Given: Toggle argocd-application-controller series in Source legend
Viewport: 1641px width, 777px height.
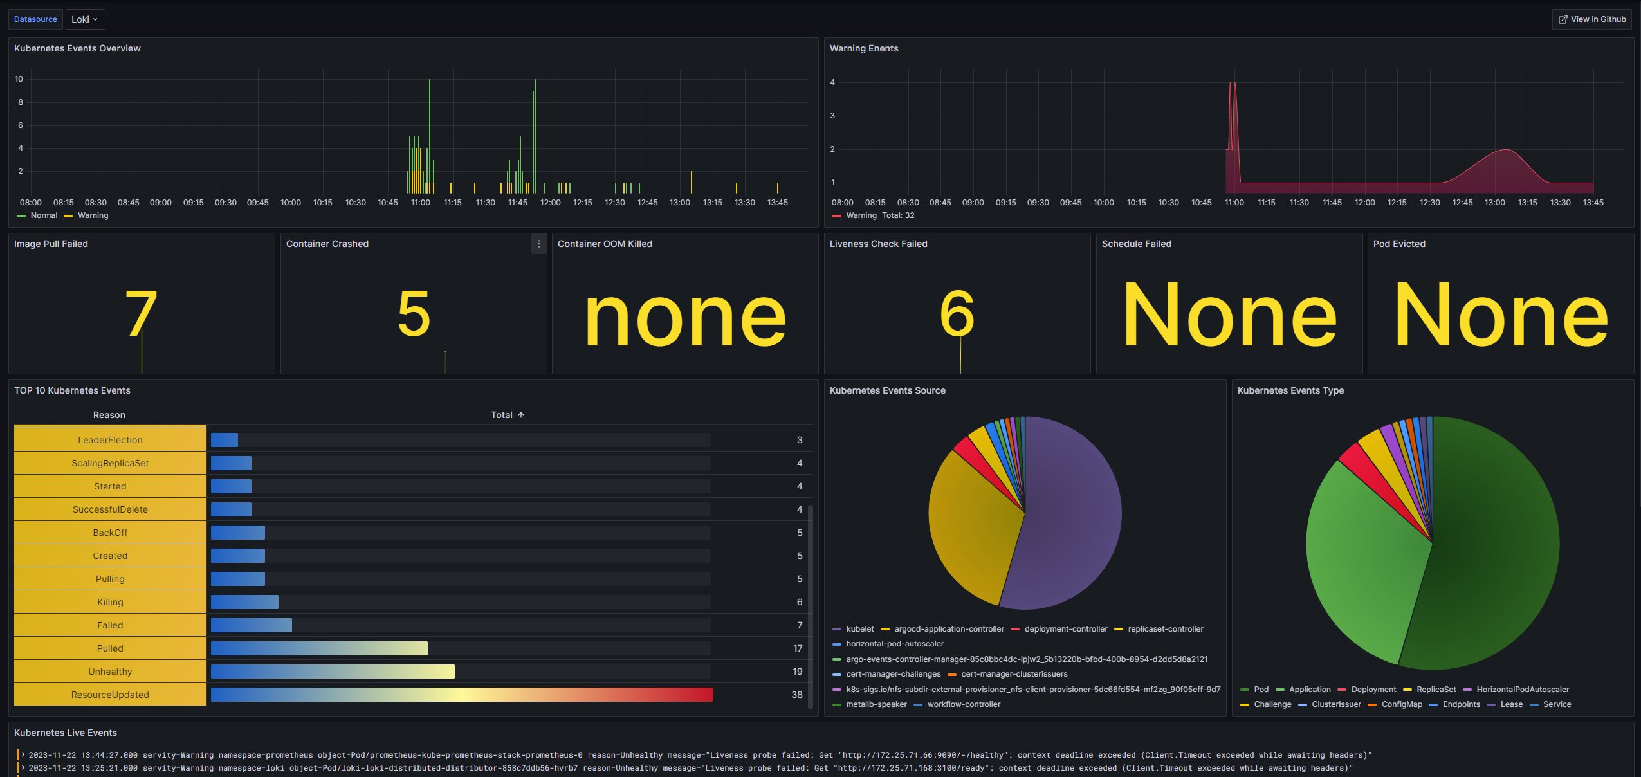Looking at the screenshot, I should tap(948, 629).
